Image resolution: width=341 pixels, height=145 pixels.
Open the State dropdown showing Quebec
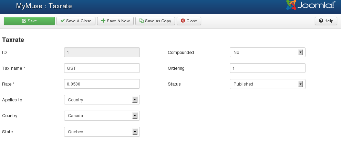click(102, 132)
